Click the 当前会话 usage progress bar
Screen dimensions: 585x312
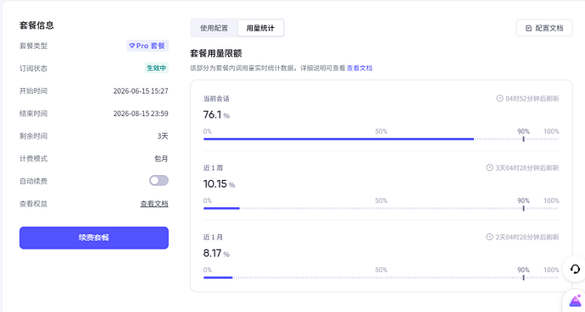[381, 139]
